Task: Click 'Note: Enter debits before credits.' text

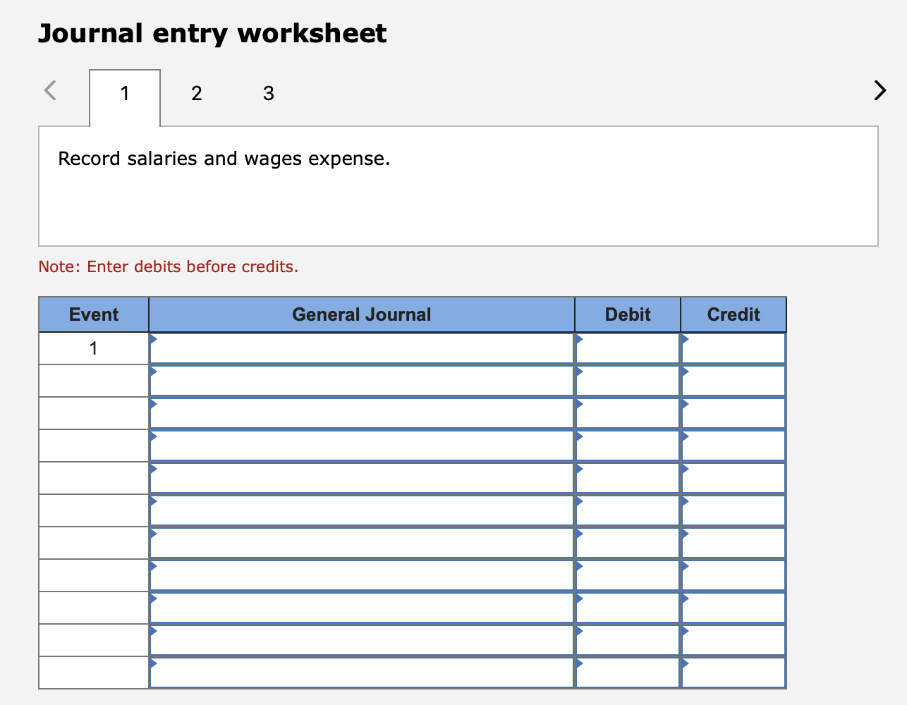Action: pyautogui.click(x=169, y=266)
